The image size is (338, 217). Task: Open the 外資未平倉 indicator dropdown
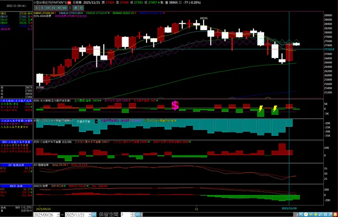pyautogui.click(x=96, y=122)
